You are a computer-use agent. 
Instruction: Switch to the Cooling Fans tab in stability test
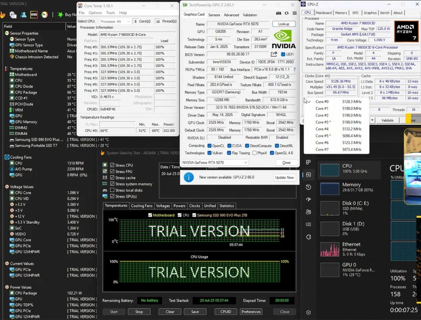(142, 206)
